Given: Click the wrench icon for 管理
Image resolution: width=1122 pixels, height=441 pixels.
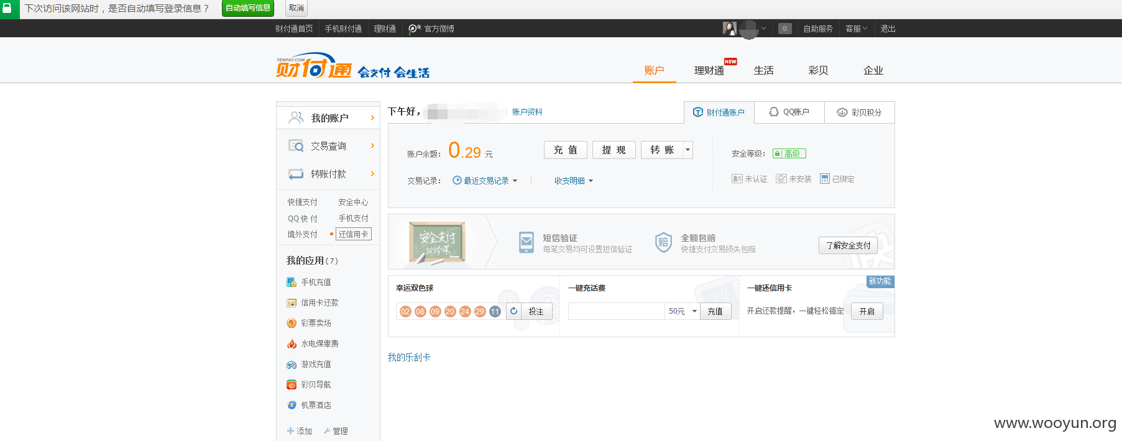Looking at the screenshot, I should coord(327,430).
